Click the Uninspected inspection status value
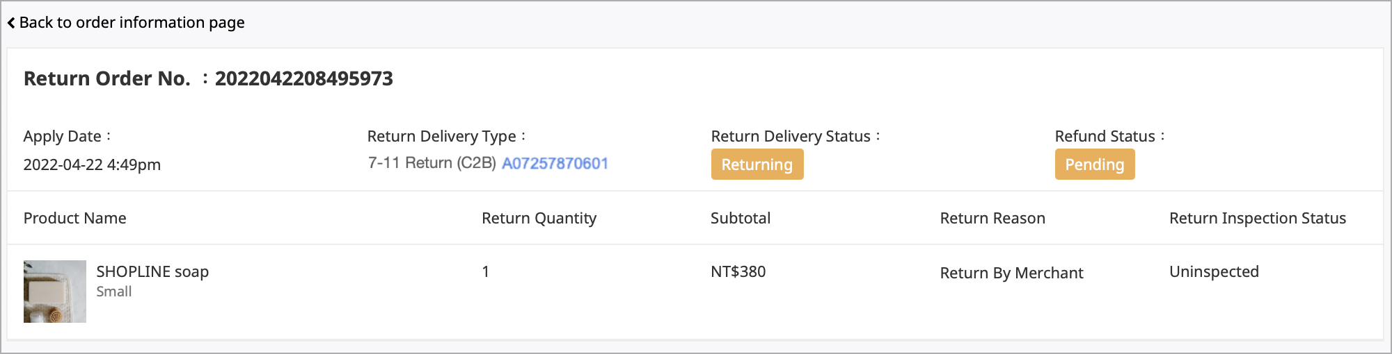The height and width of the screenshot is (354, 1392). pos(1214,271)
